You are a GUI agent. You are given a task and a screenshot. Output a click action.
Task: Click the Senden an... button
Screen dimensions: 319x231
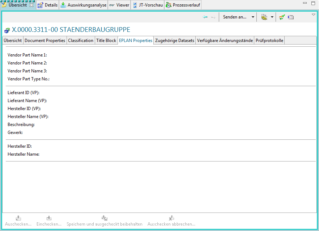click(x=234, y=17)
